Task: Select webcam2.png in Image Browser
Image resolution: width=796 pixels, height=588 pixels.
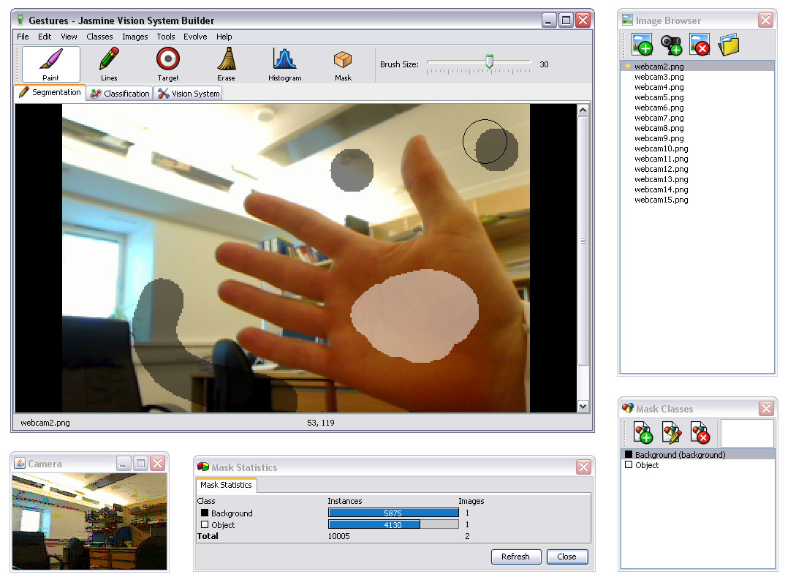Action: [x=697, y=67]
